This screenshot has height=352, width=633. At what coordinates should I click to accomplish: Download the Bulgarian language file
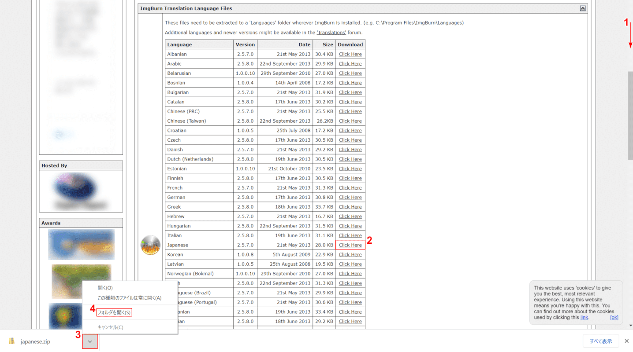[x=350, y=92]
